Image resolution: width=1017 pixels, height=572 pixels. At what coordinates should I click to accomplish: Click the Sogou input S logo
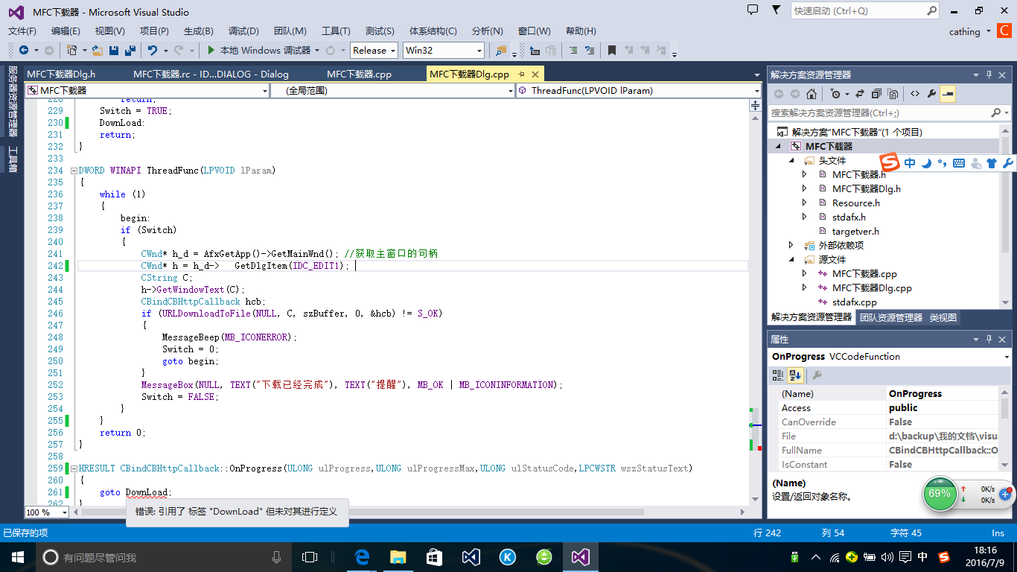pos(890,163)
